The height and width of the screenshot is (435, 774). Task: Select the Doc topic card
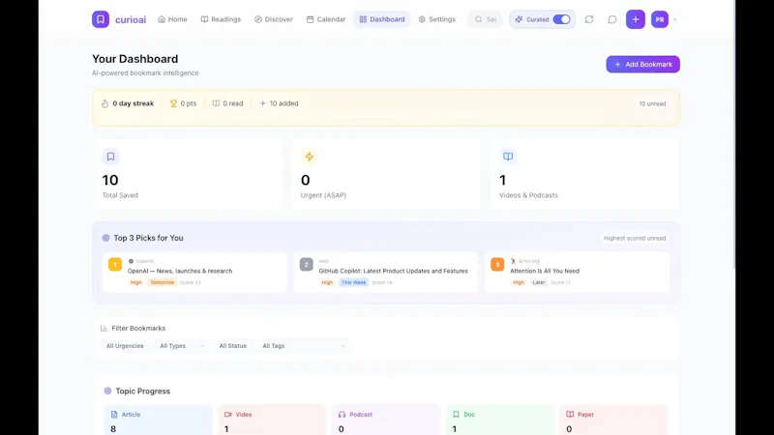[499, 420]
